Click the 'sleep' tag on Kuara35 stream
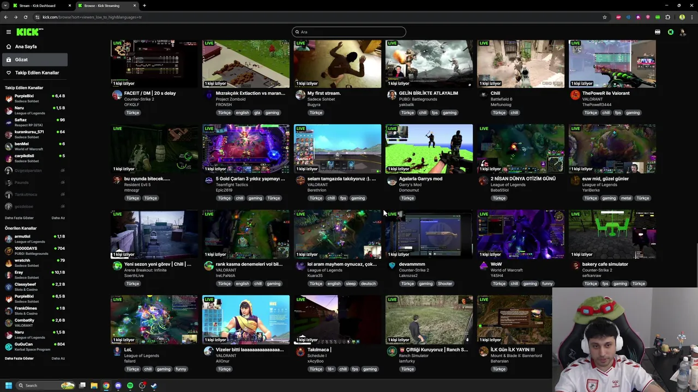 [351, 284]
